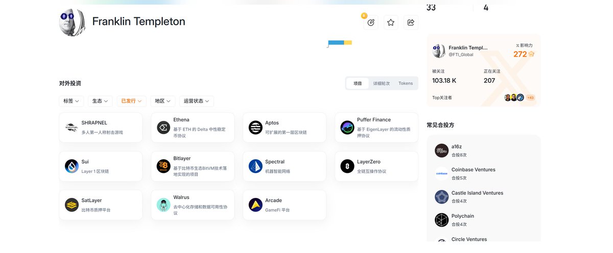This screenshot has height=253, width=613.
Task: Open the LayerZero project logo
Action: click(x=347, y=166)
